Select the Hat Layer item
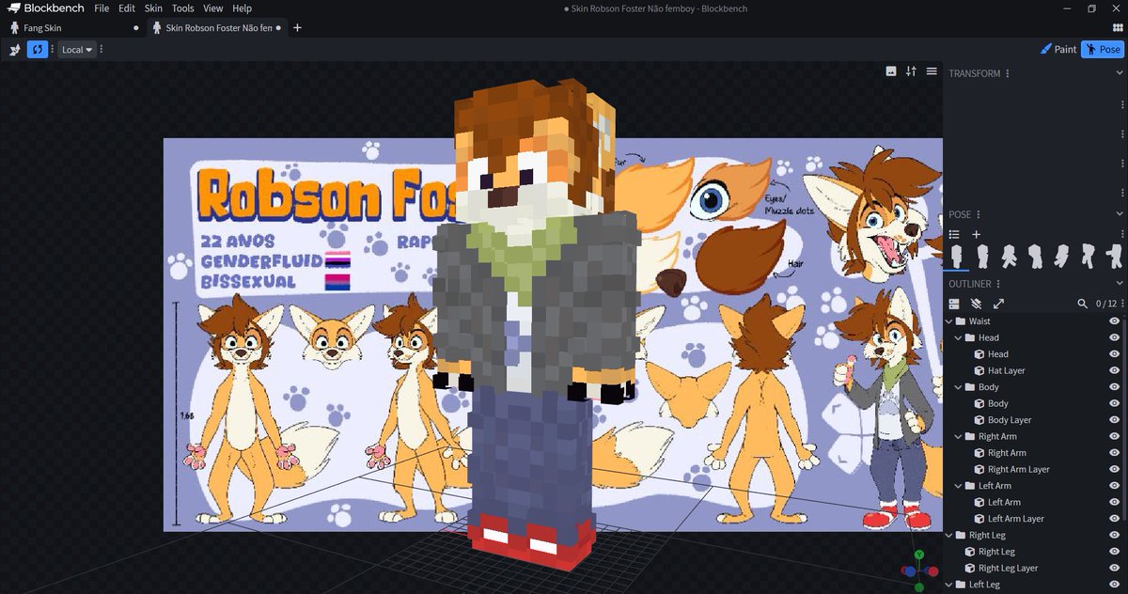 [1006, 370]
